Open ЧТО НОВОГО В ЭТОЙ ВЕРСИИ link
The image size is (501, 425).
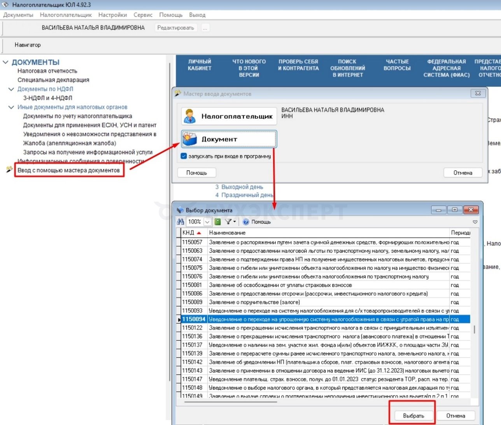point(249,68)
